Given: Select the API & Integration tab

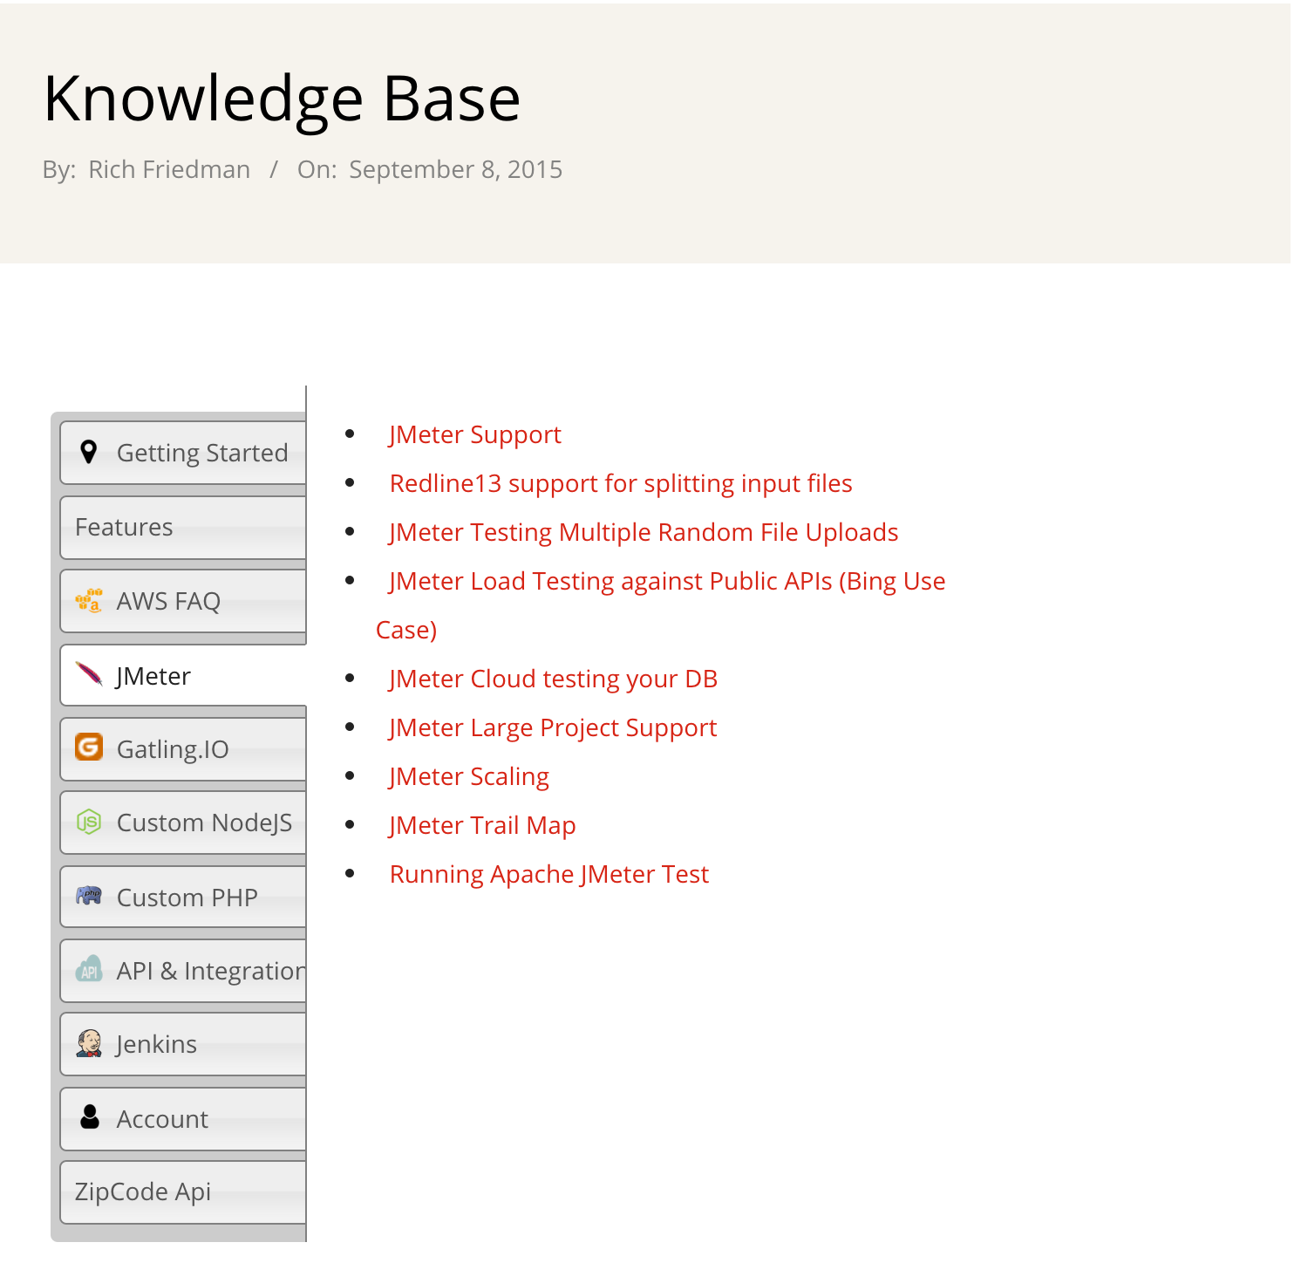Looking at the screenshot, I should click(x=183, y=971).
